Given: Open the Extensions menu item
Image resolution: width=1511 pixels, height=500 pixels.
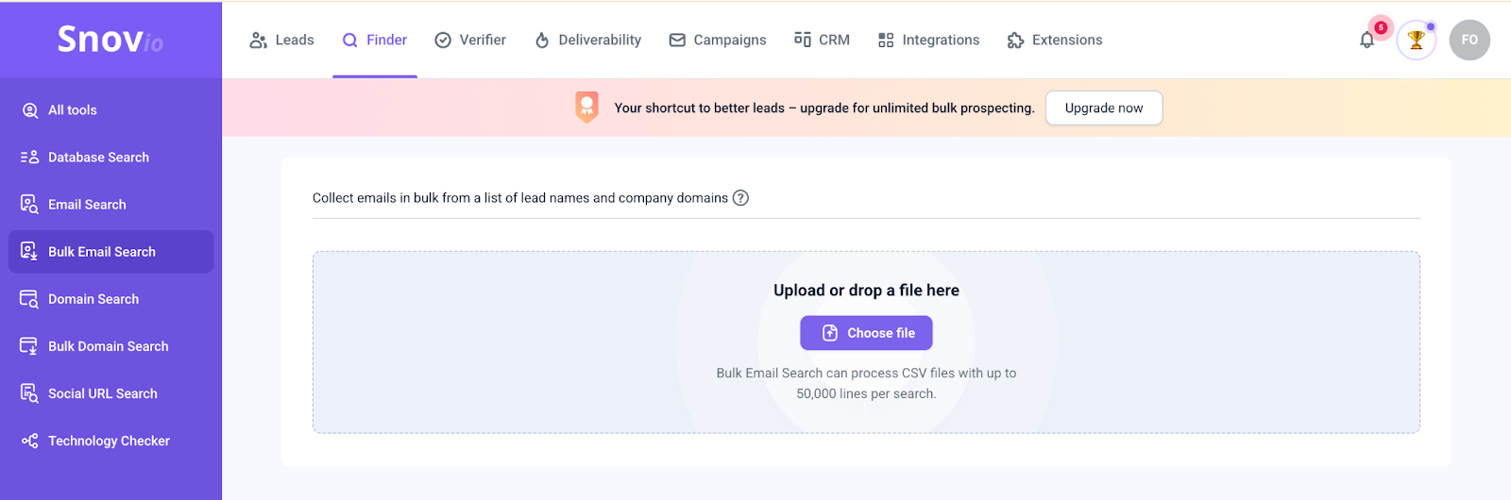Looking at the screenshot, I should tap(1055, 40).
